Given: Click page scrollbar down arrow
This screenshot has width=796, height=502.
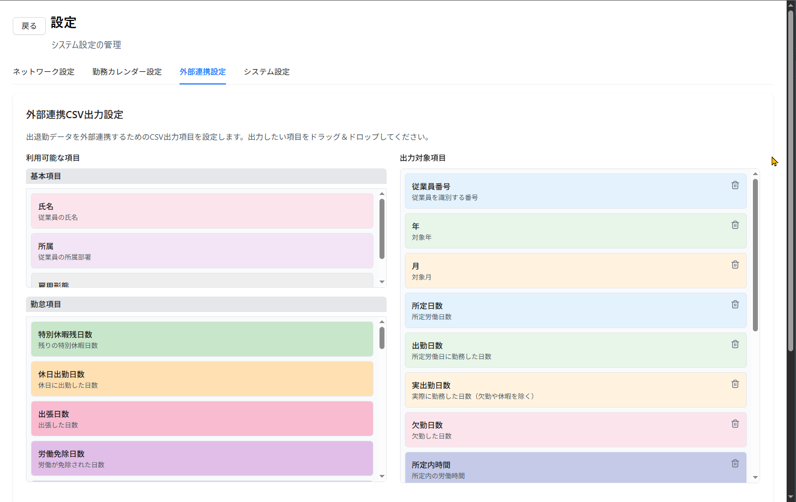Looking at the screenshot, I should click(x=790, y=496).
